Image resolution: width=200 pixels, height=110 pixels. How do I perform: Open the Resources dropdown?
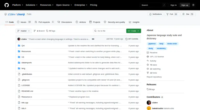(47, 5)
